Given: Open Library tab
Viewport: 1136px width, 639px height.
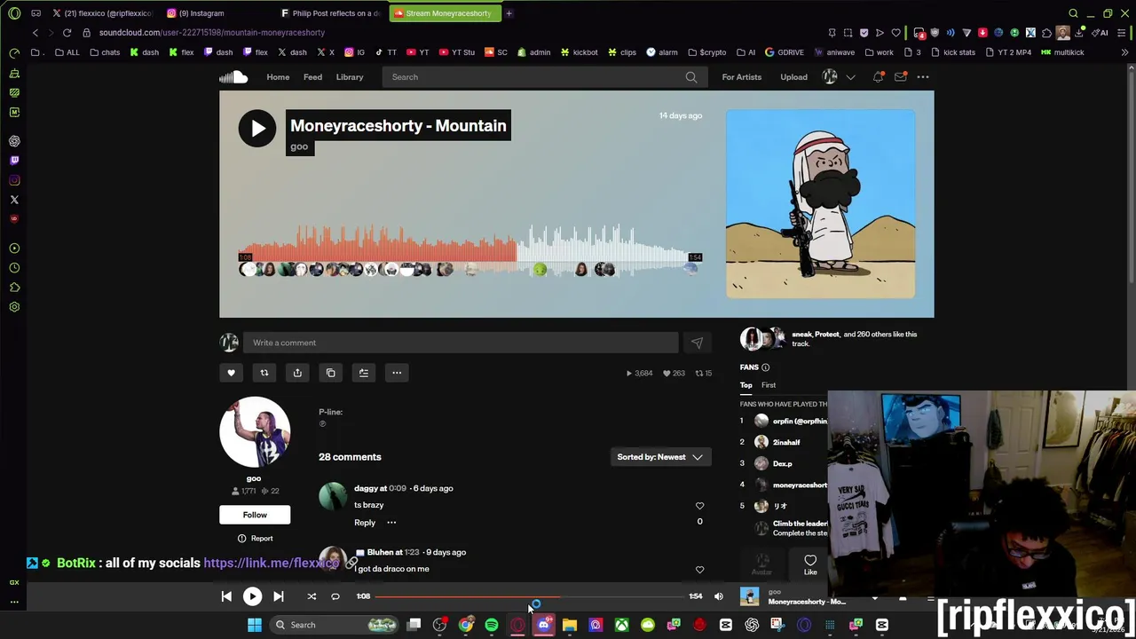Looking at the screenshot, I should click(x=350, y=77).
